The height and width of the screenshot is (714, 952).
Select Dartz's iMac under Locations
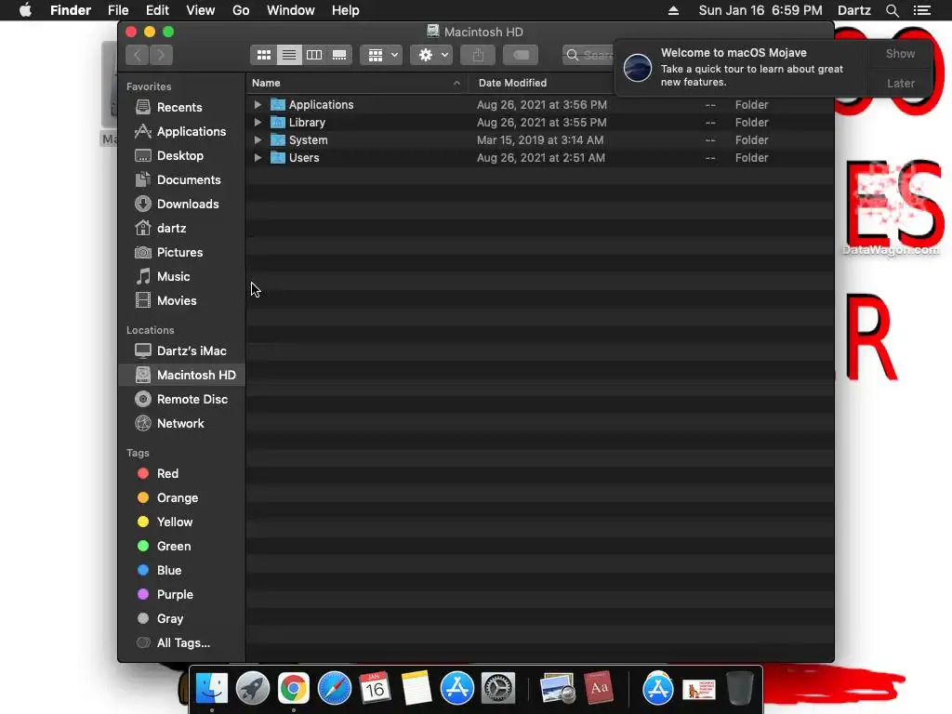pyautogui.click(x=181, y=350)
